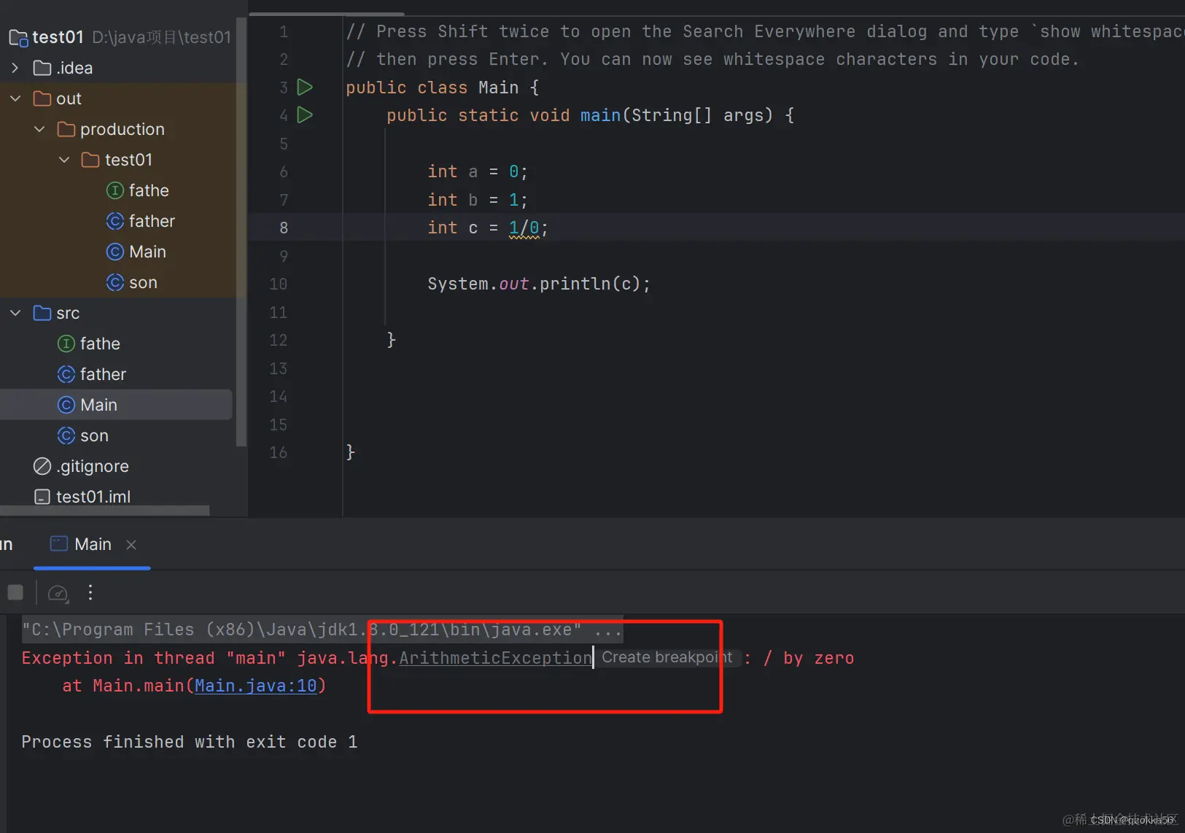Click line number 10 in the gutter
This screenshot has width=1185, height=833.
(279, 284)
